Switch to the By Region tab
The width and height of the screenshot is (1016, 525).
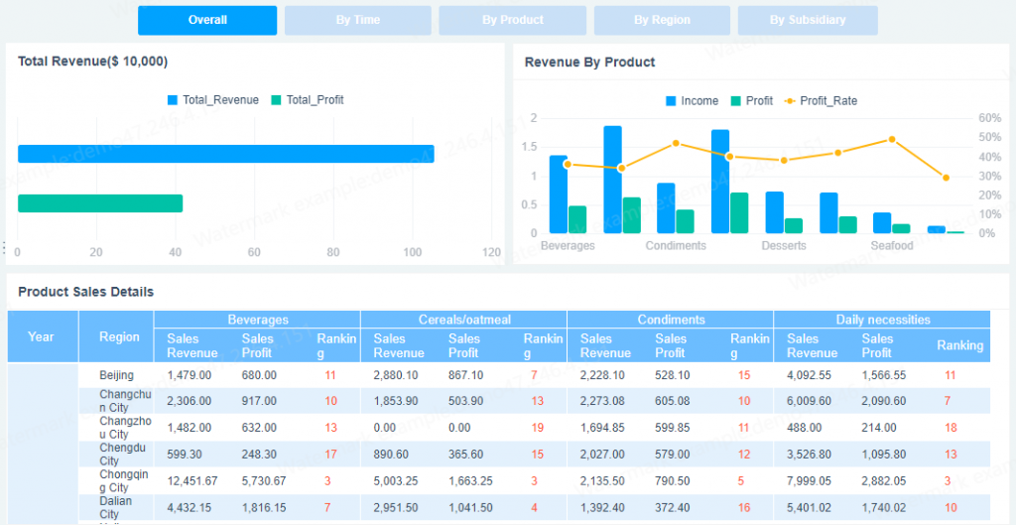tap(662, 20)
